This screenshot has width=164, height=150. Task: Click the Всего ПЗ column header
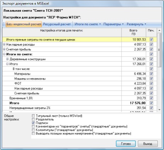pos(134,32)
